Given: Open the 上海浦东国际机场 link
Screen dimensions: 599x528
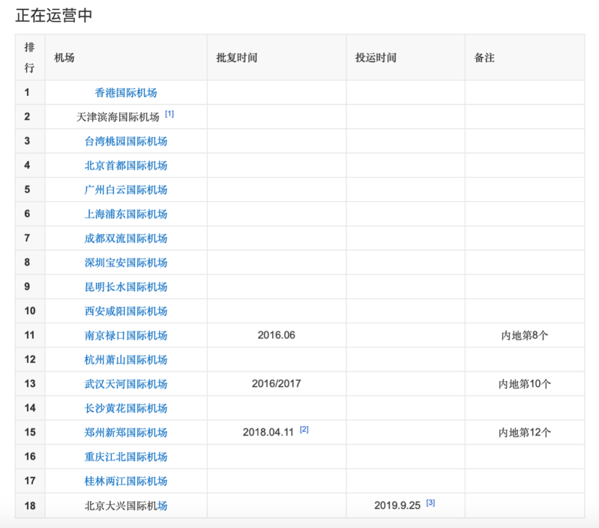Looking at the screenshot, I should (126, 214).
